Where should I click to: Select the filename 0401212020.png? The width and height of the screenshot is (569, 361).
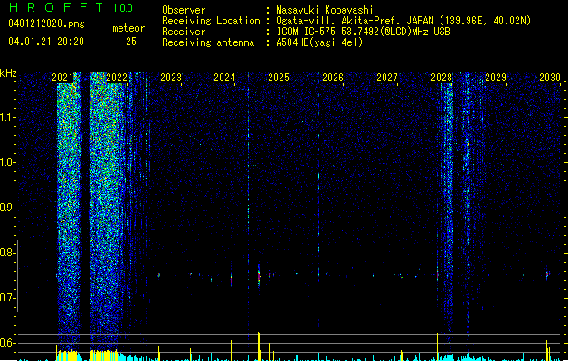pyautogui.click(x=46, y=24)
